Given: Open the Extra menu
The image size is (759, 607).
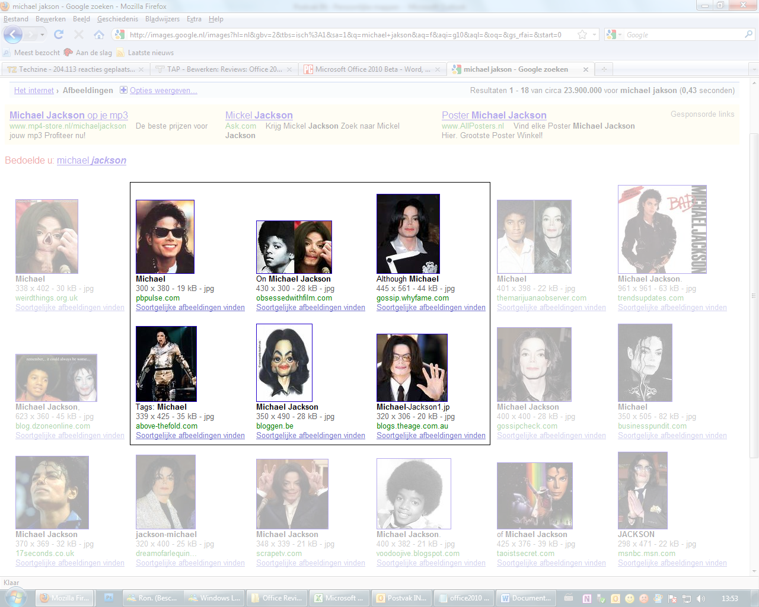Looking at the screenshot, I should pos(194,19).
